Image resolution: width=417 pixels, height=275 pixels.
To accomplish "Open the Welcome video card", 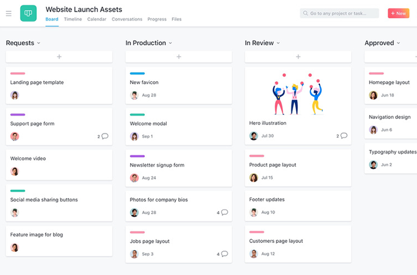I will tap(59, 165).
